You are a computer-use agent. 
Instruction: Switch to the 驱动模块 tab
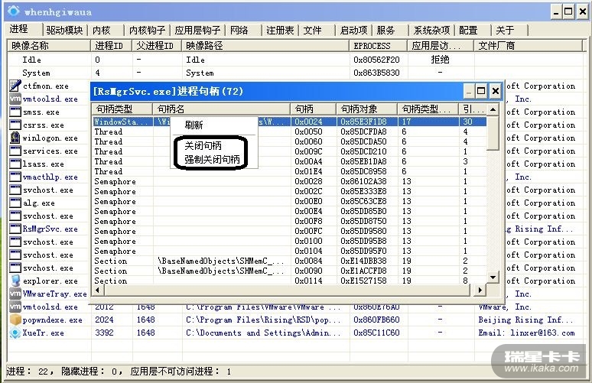pos(64,30)
